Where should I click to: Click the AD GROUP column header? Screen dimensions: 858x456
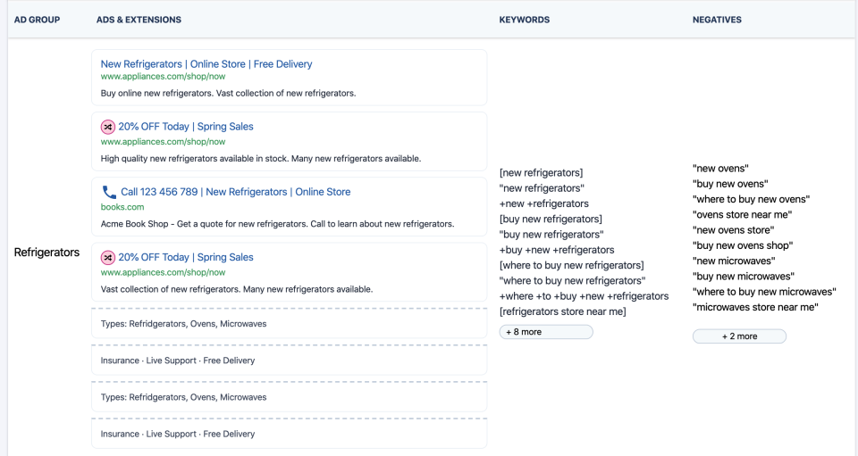[37, 20]
